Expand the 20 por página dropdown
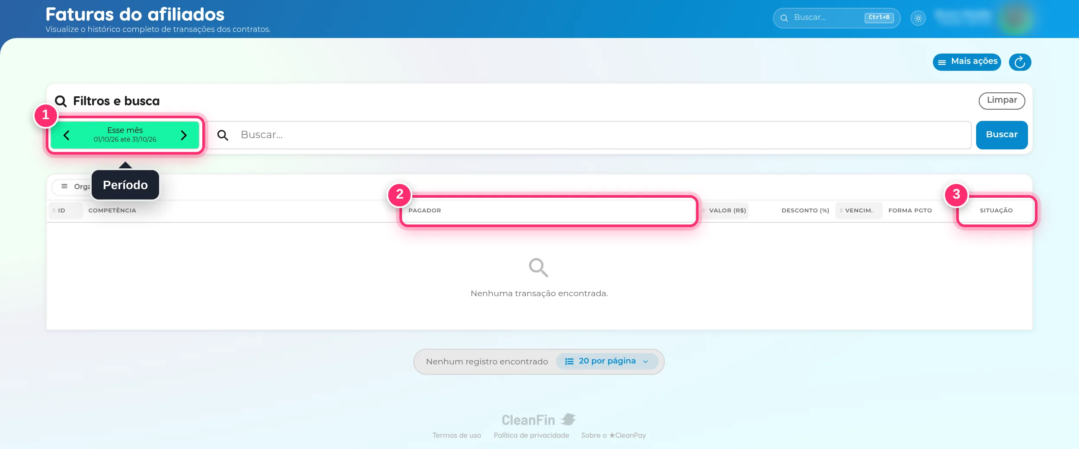The width and height of the screenshot is (1079, 449). pyautogui.click(x=607, y=361)
